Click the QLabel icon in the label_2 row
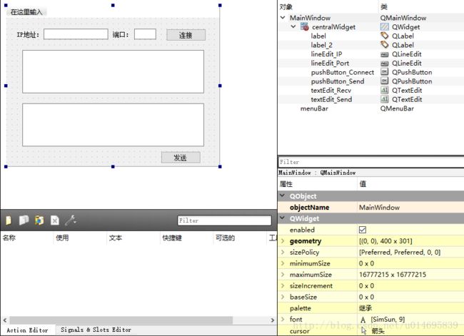This screenshot has height=336, width=464. [x=384, y=45]
